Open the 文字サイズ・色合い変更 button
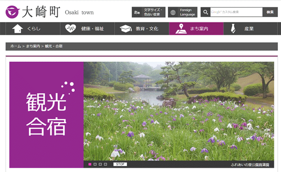Screen dimensions: 281x172 (148, 12)
